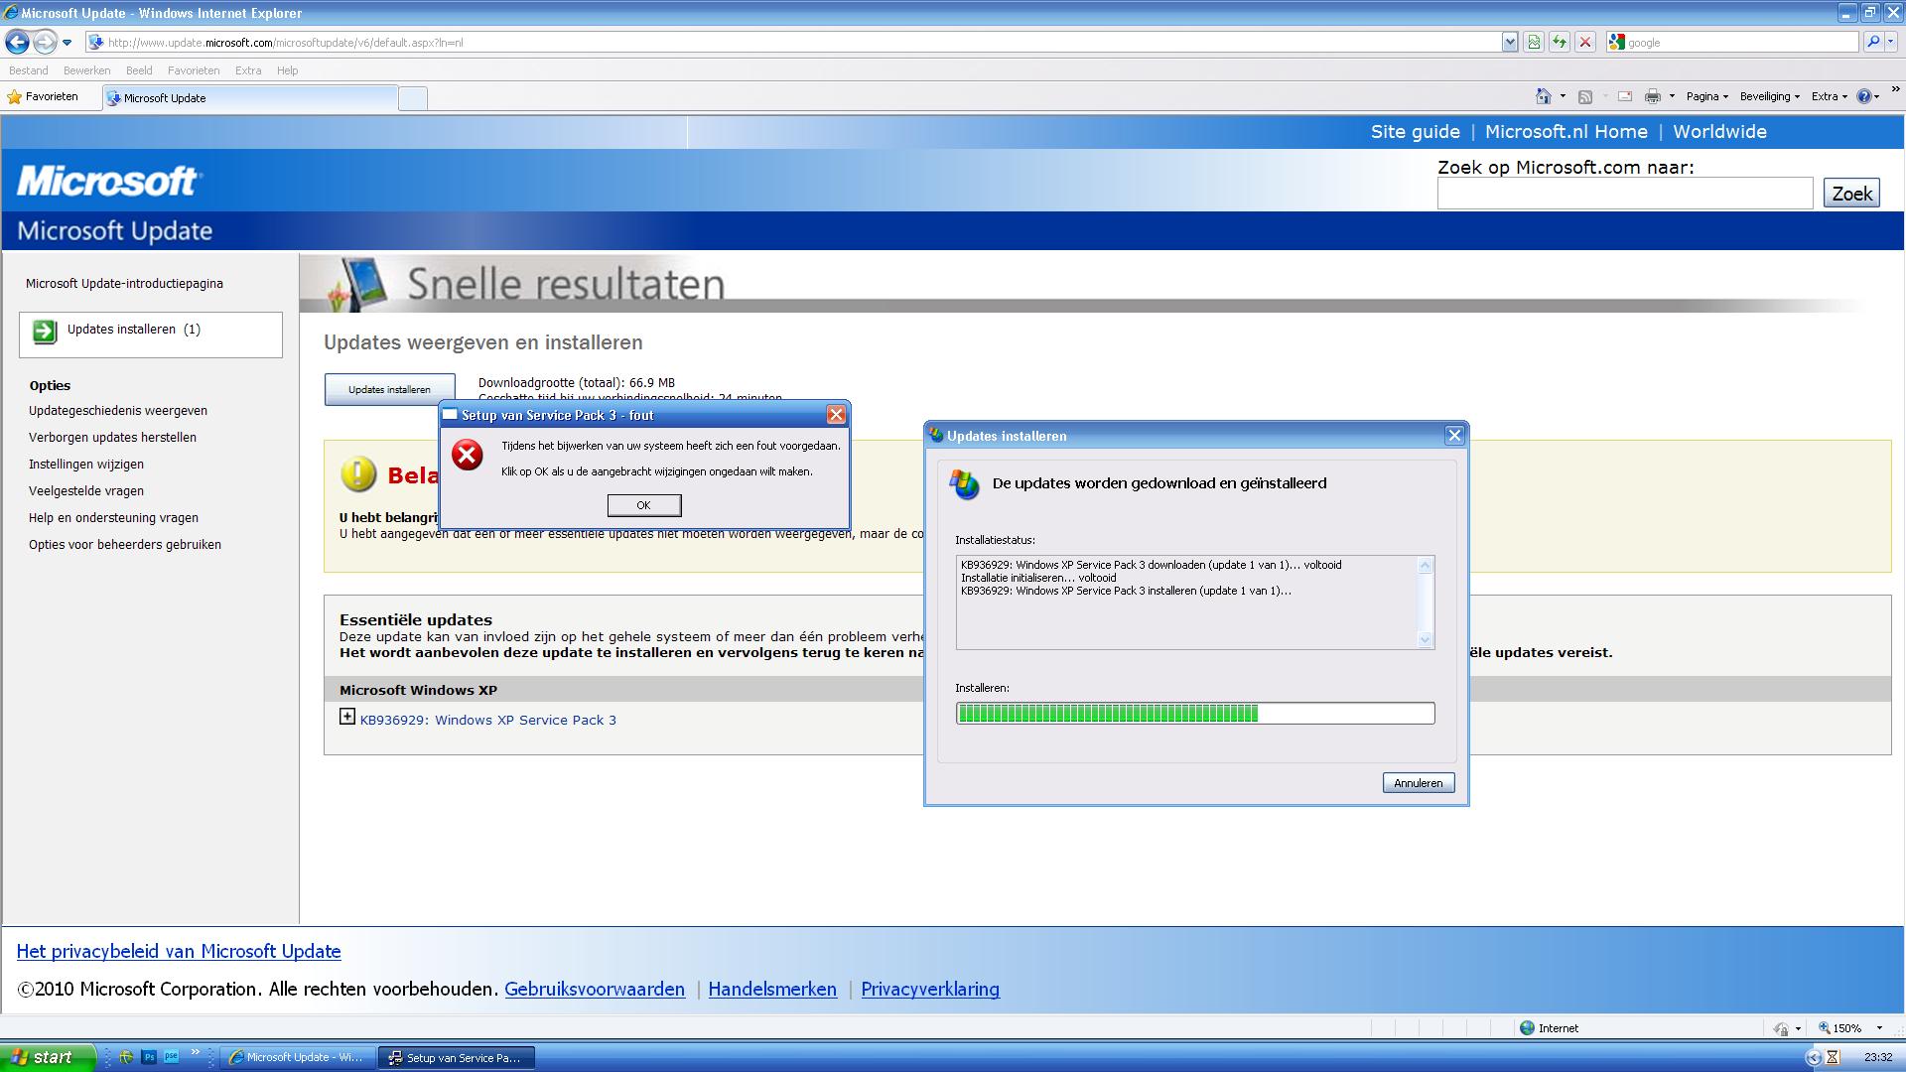Screen dimensions: 1906x1072
Task: Open the Instellingen wijzigen link
Action: coord(86,464)
